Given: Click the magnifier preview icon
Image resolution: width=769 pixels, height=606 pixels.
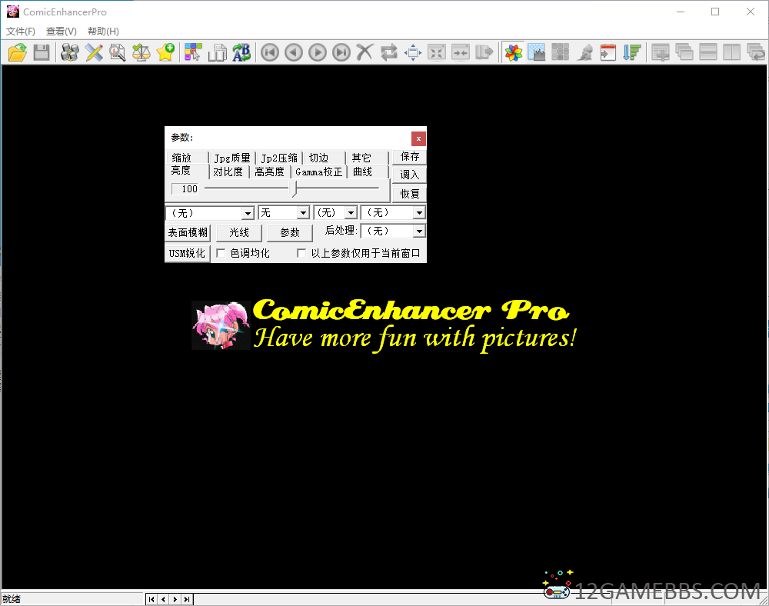Looking at the screenshot, I should pos(117,52).
